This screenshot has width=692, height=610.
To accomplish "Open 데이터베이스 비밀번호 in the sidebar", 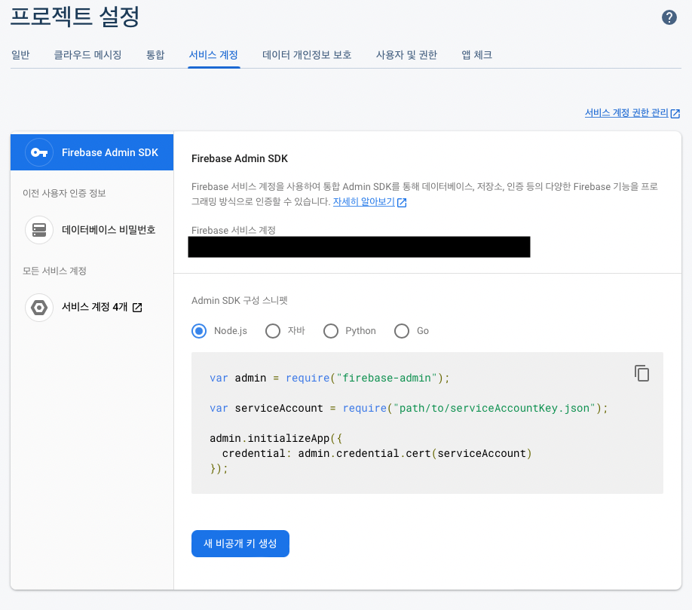I will tap(92, 230).
